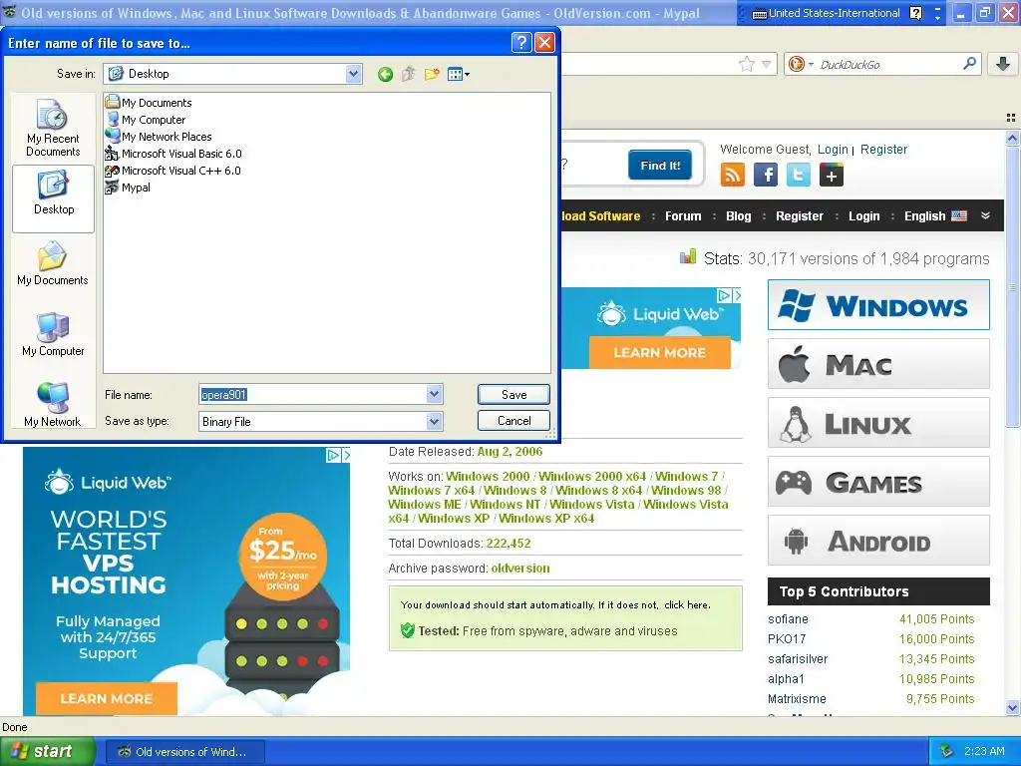
Task: Select My Computer in file list
Action: coord(146,120)
